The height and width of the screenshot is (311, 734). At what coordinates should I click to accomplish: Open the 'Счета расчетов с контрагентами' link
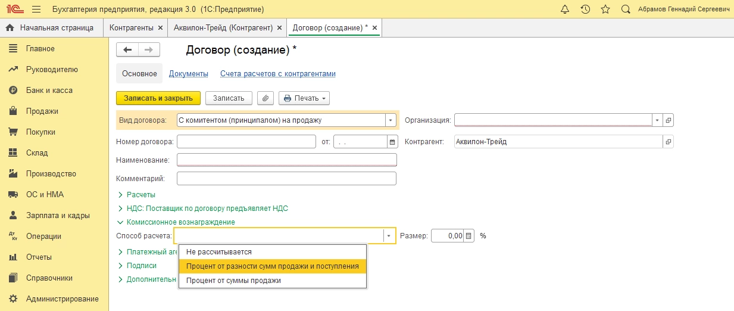click(x=278, y=74)
